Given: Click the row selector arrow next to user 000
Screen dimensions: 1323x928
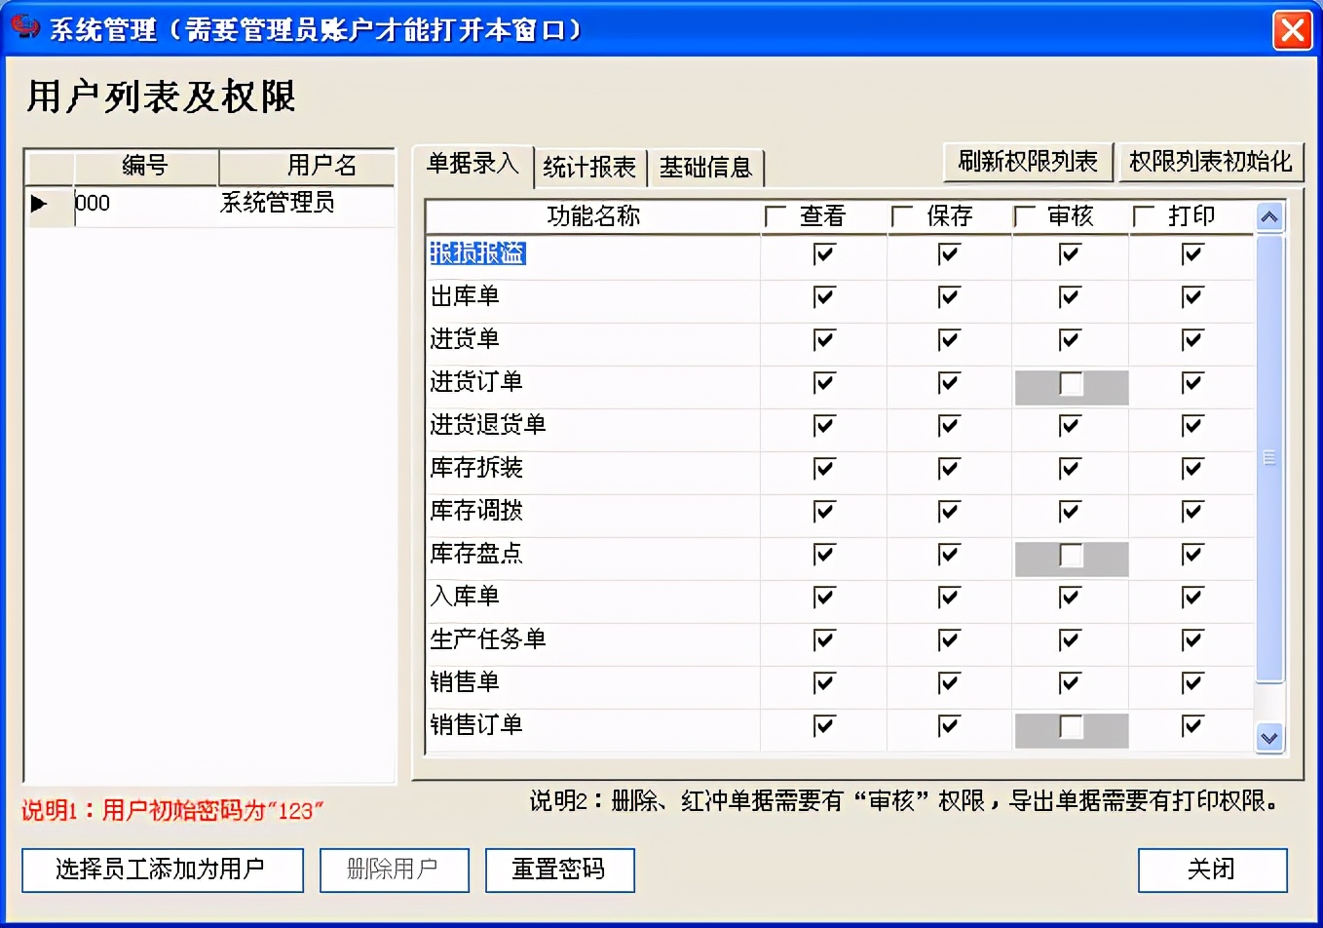Looking at the screenshot, I should [41, 203].
